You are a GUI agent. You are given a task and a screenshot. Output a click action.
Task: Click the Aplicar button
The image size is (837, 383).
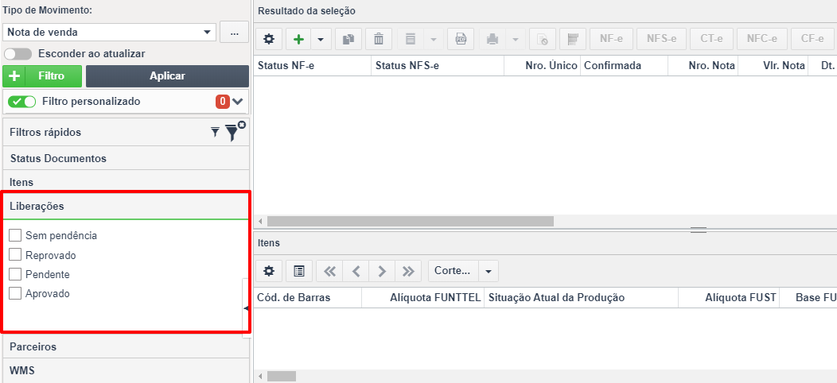click(167, 76)
